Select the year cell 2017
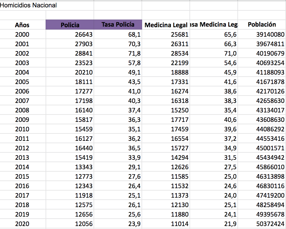This screenshot has height=229, width=286. [22, 196]
